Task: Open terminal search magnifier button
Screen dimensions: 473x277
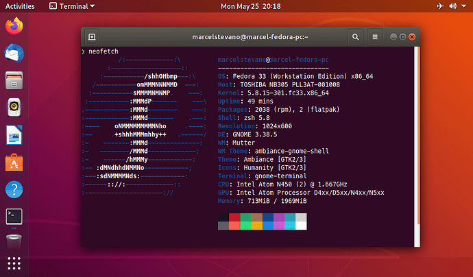Action: pyautogui.click(x=356, y=37)
